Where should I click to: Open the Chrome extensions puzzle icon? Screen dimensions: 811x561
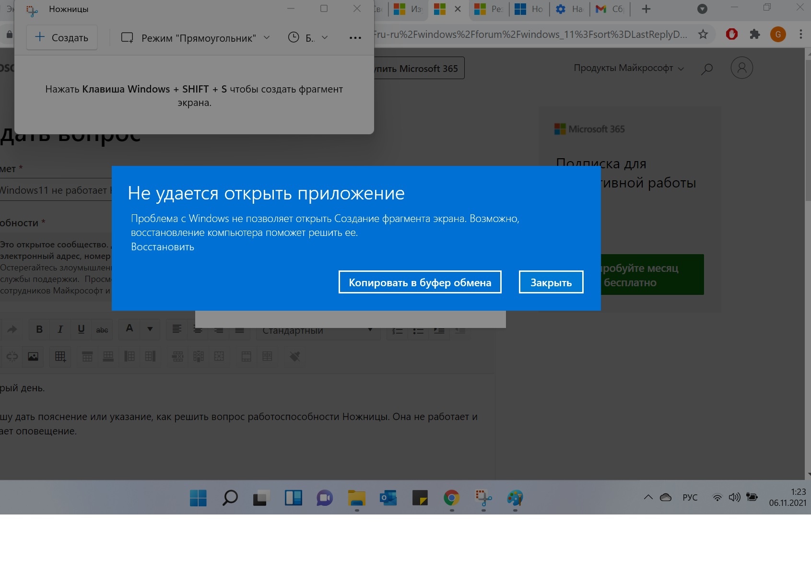coord(755,34)
